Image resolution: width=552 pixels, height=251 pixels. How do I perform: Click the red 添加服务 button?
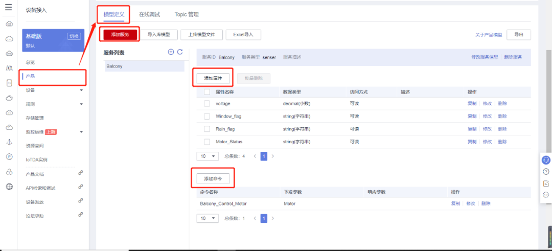(x=120, y=34)
